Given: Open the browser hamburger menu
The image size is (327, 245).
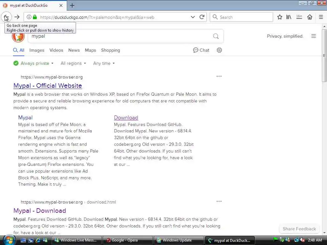Looking at the screenshot, I should (321, 17).
